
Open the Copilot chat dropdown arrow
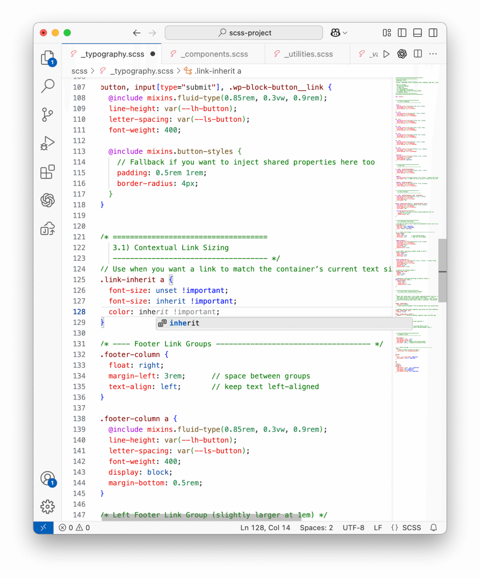[x=345, y=33]
